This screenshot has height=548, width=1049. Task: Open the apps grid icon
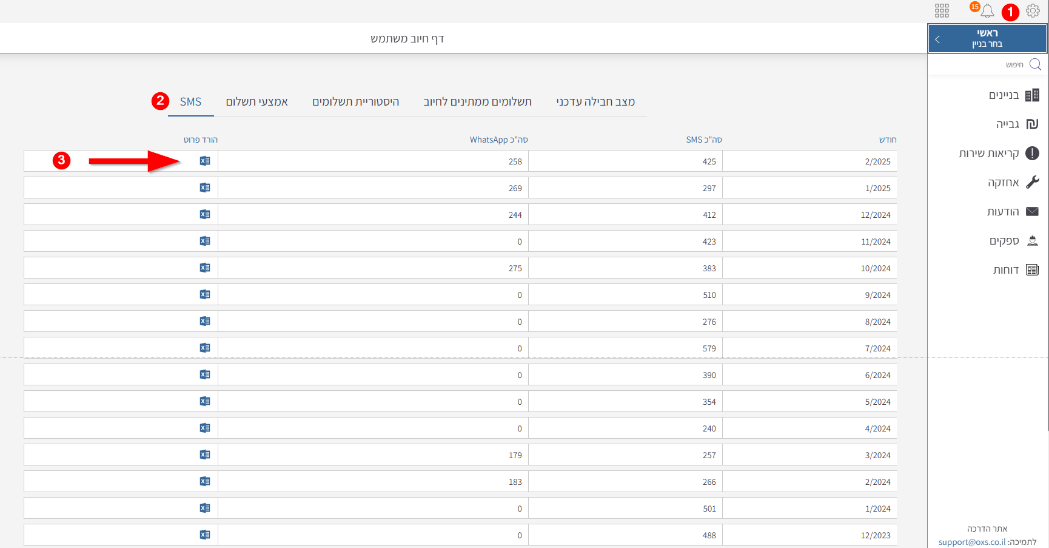pos(942,10)
